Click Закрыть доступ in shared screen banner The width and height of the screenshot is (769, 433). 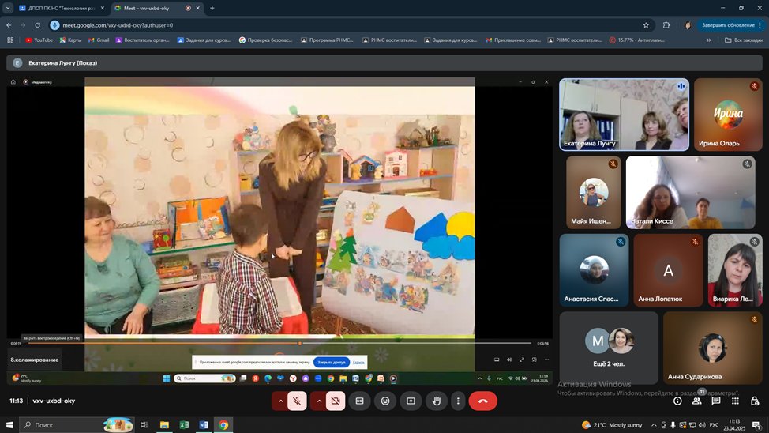coord(331,363)
